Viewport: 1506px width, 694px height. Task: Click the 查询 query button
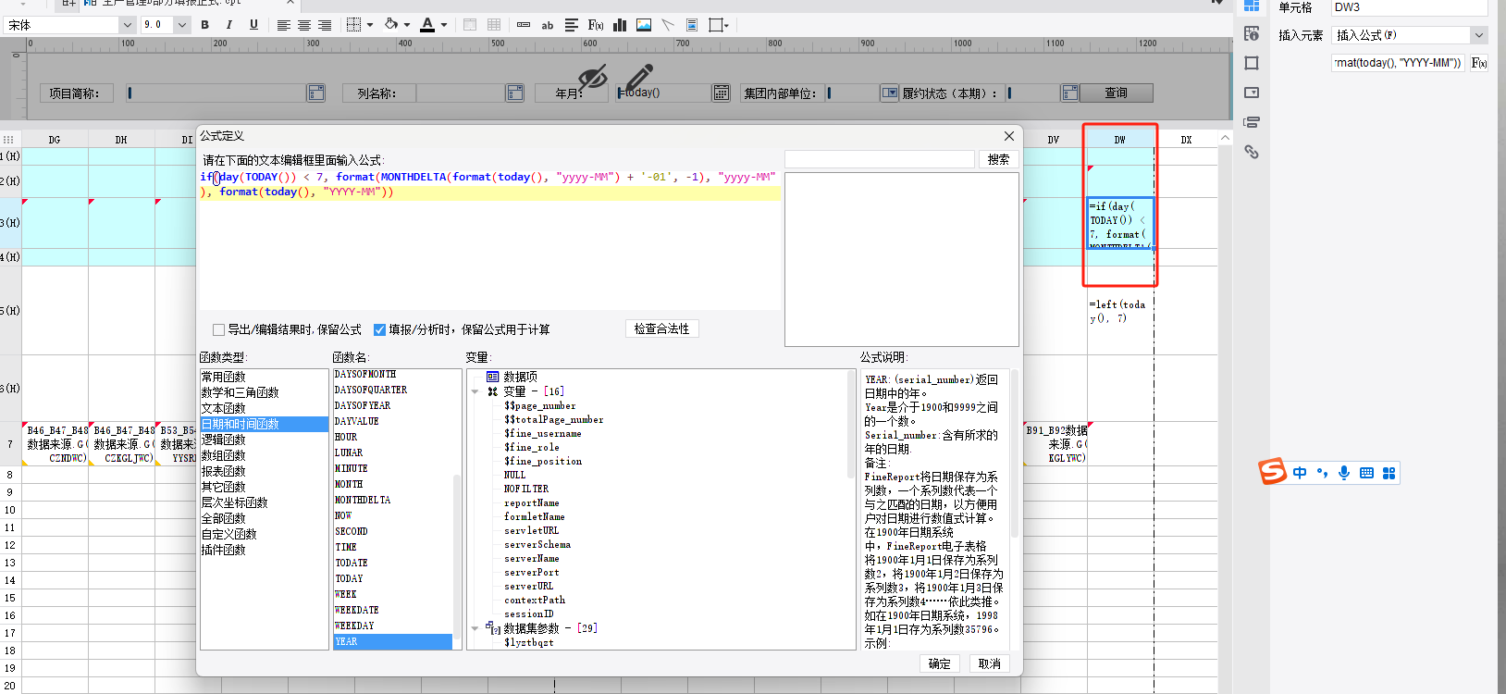(x=1116, y=93)
